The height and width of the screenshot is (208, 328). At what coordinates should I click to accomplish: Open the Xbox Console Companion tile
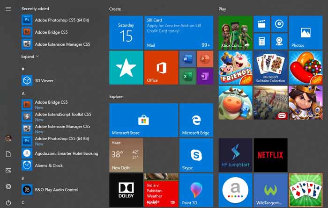click(x=236, y=33)
